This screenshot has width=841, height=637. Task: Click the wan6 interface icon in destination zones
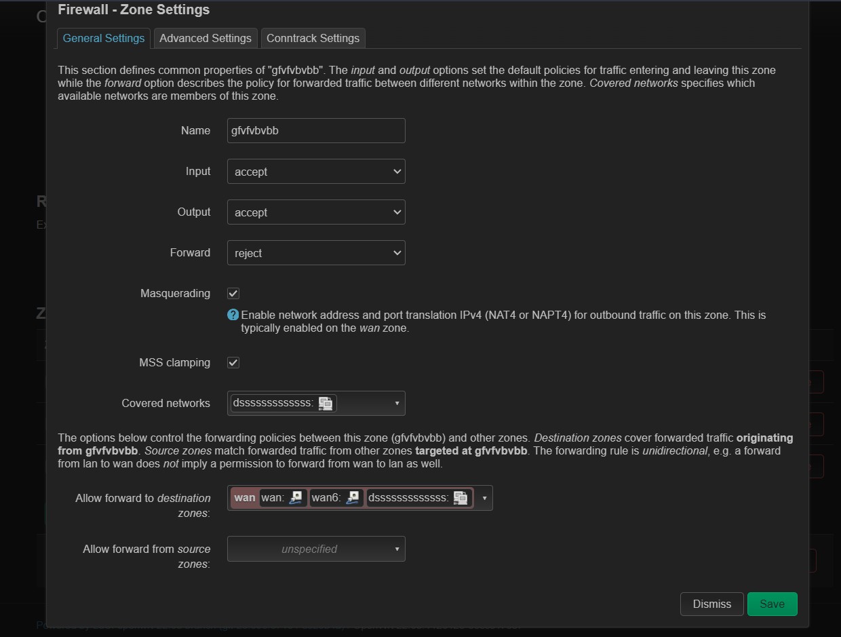pyautogui.click(x=353, y=497)
